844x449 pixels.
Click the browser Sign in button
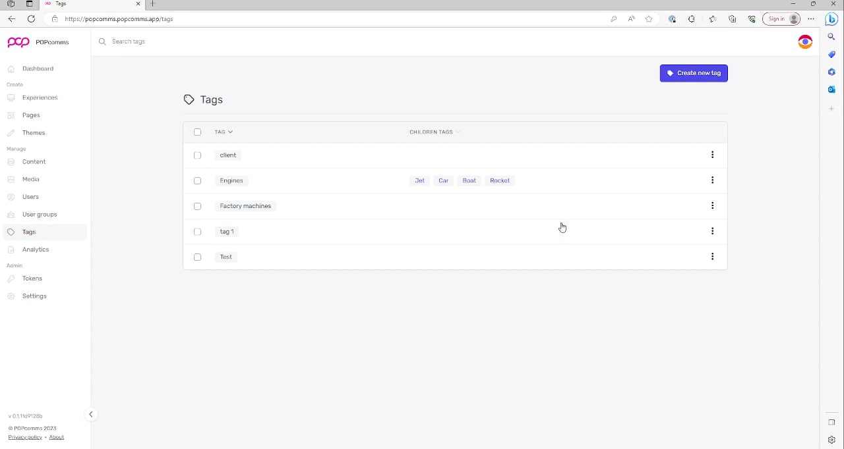click(x=783, y=19)
